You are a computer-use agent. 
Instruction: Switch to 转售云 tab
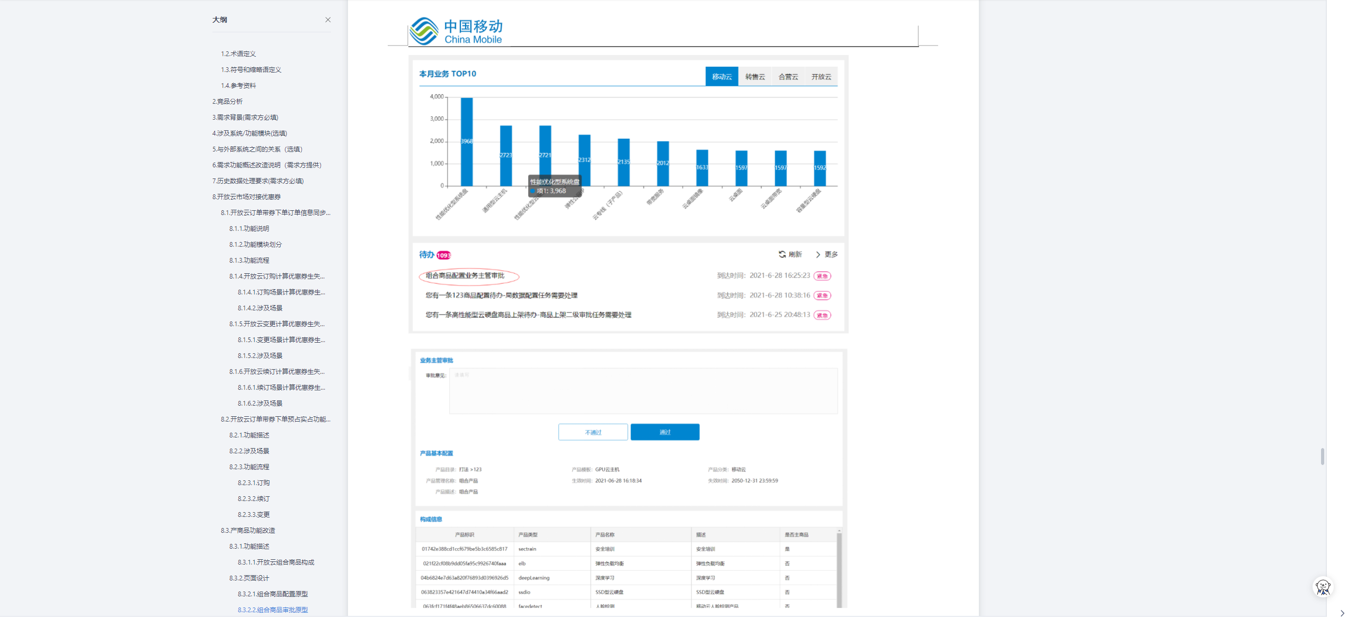point(755,76)
